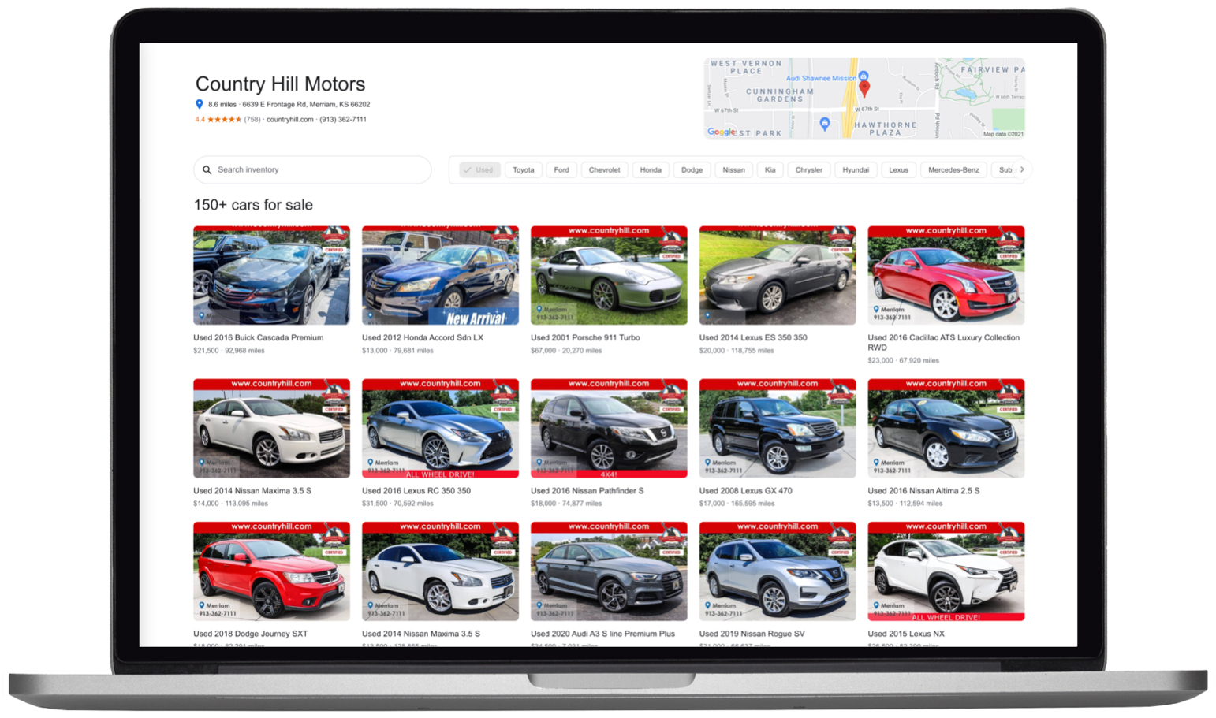Screen dimensions: 1216x718
Task: Open the 2012 Honda Accord Sdn LX photo
Action: point(440,275)
